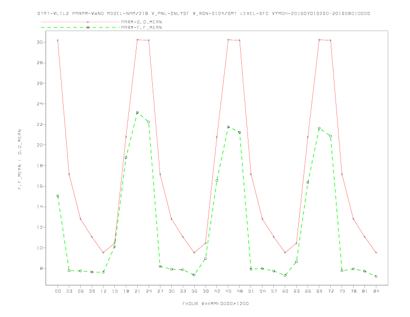
Task: Click the y-axis title F.F_MEAN | O.O_MEAN
Action: coord(20,160)
